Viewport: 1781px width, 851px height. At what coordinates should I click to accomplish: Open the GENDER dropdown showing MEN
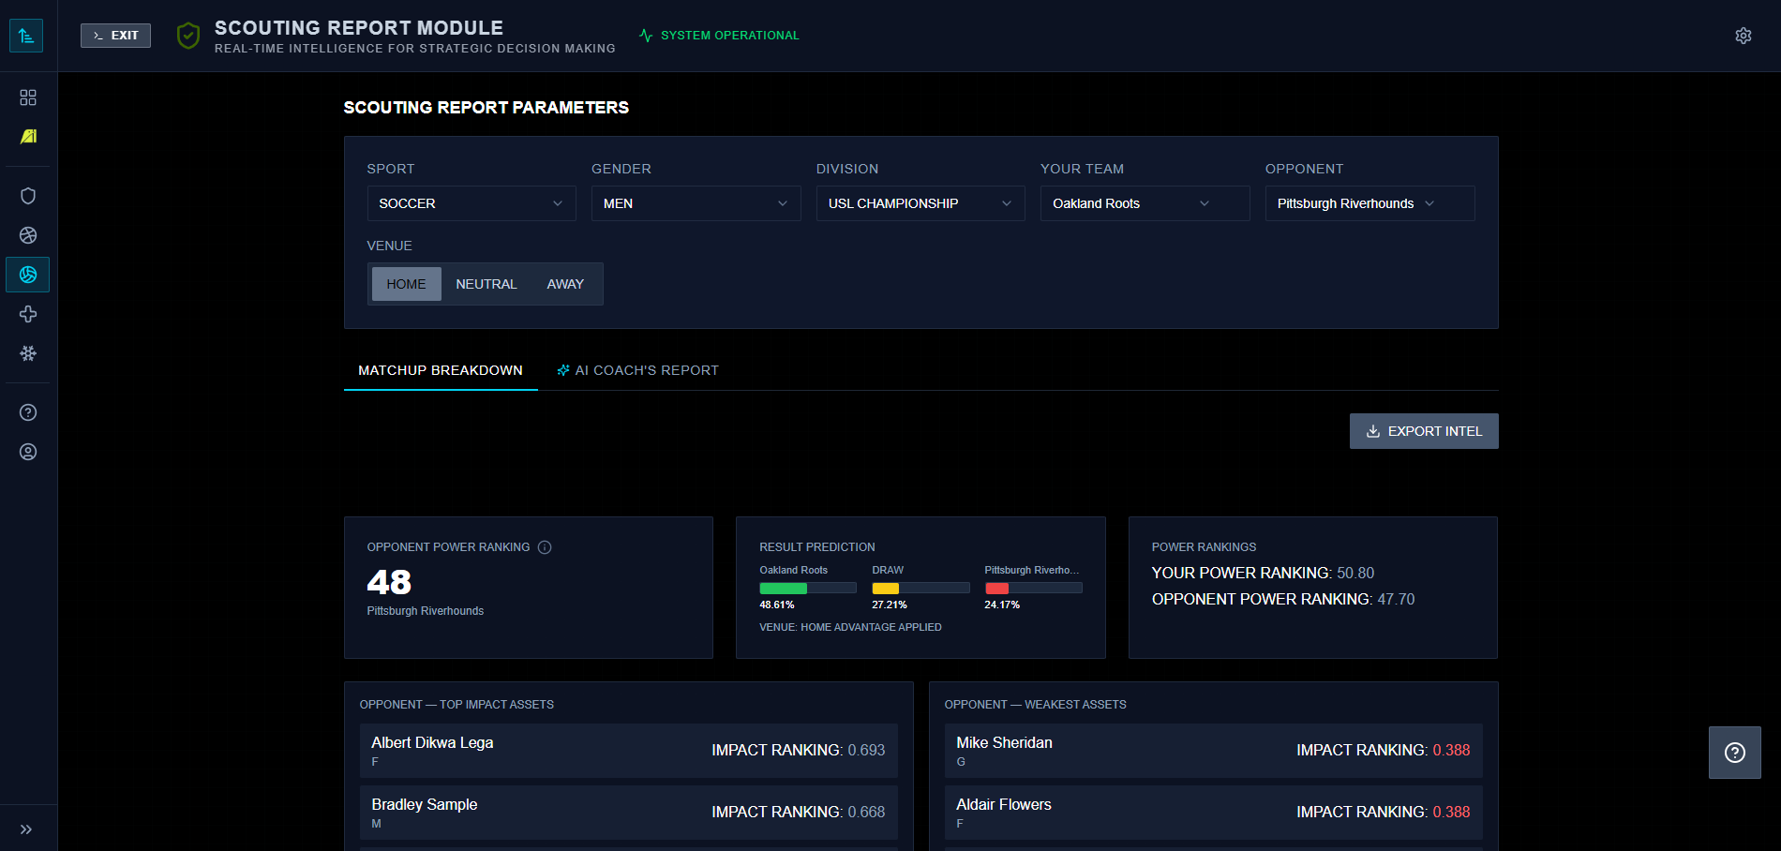696,203
